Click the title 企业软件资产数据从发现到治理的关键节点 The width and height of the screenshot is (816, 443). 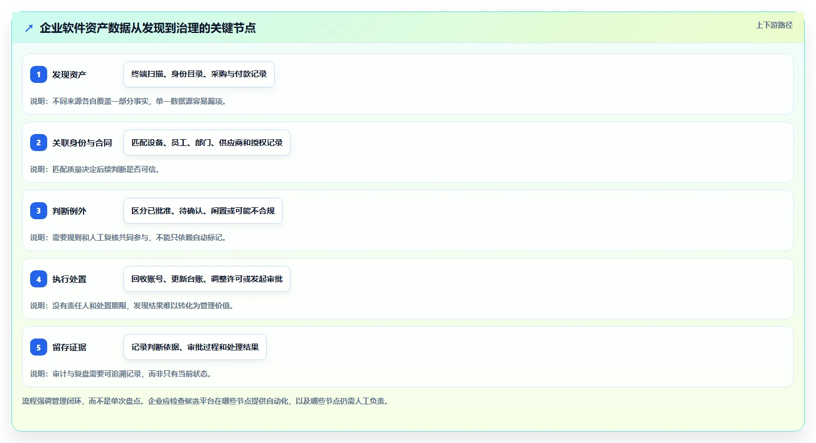(x=148, y=28)
